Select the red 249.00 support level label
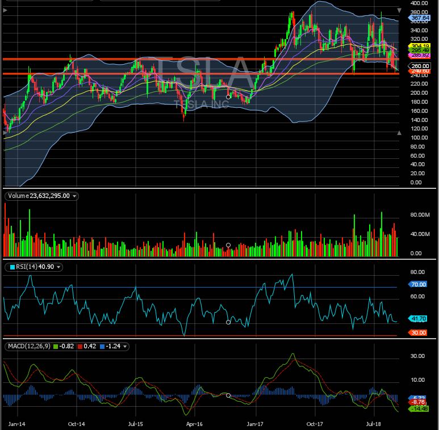Viewport: 439px width, 430px height. click(x=420, y=71)
